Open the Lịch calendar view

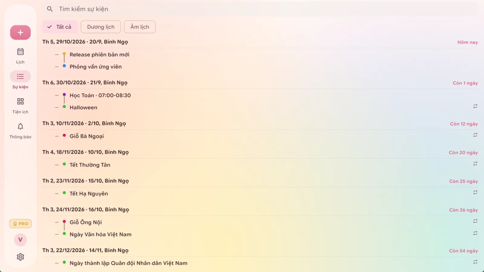[20, 56]
